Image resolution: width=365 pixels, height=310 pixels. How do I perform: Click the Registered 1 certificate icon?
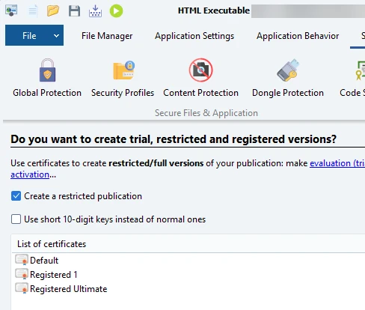(22, 274)
